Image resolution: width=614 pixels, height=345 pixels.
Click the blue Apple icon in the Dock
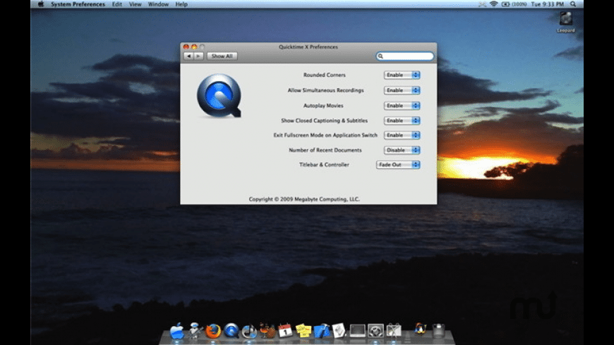177,331
